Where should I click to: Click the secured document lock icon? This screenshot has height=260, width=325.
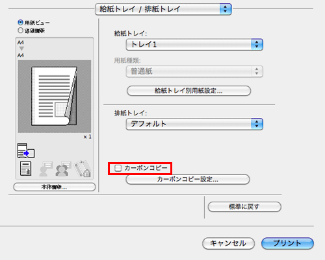[83, 169]
